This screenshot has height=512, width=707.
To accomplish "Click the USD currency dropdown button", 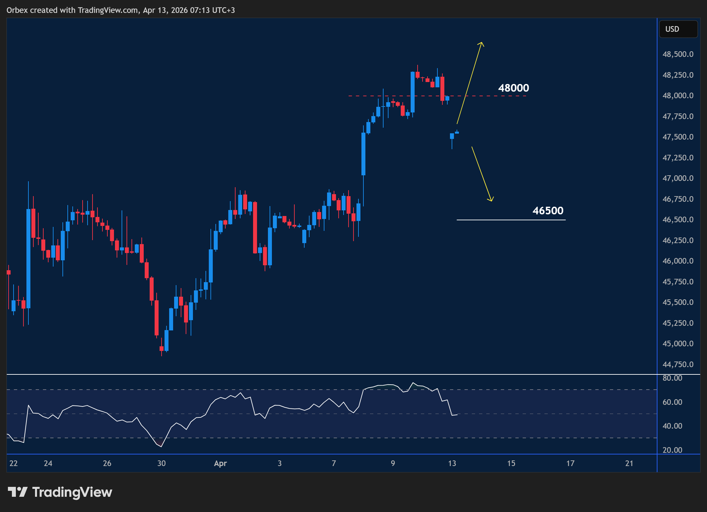I will pos(678,29).
